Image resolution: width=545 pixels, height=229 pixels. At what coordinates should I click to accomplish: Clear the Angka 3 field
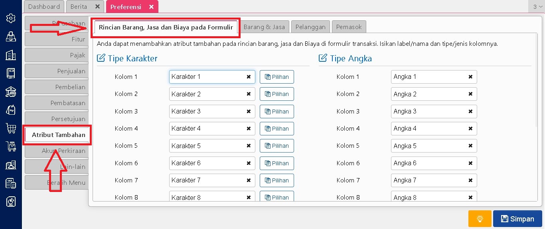pyautogui.click(x=470, y=112)
